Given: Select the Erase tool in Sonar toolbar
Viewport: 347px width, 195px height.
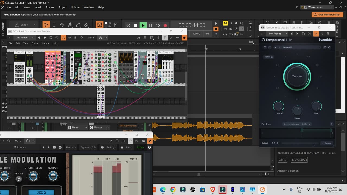Looking at the screenshot, I should 86,25.
